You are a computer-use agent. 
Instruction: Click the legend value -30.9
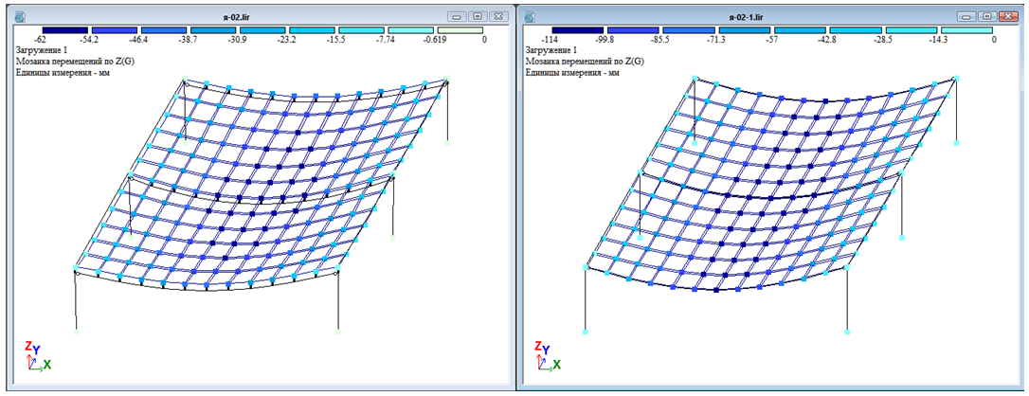(238, 40)
